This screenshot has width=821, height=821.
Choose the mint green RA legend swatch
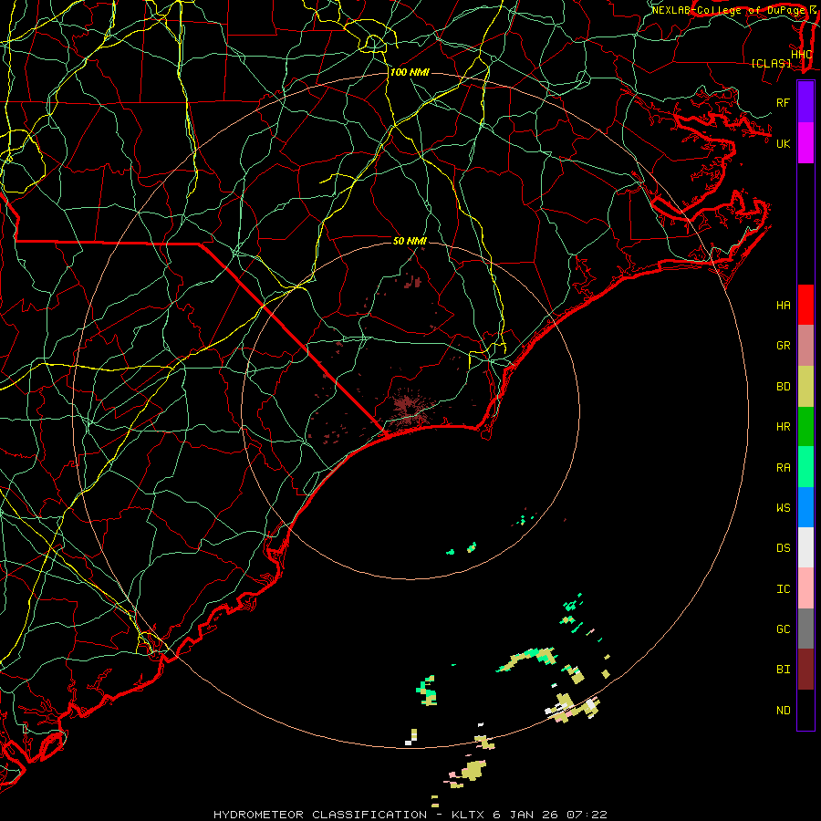(x=805, y=467)
